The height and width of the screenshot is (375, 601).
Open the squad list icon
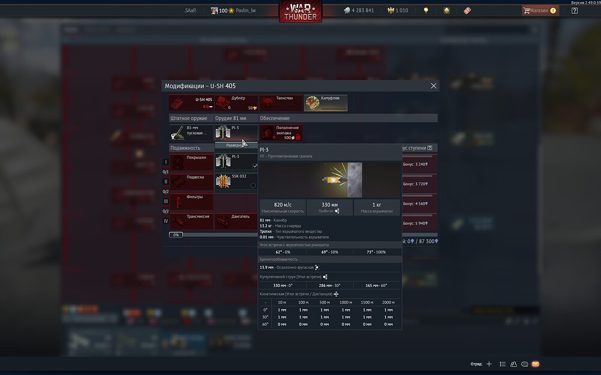503,364
